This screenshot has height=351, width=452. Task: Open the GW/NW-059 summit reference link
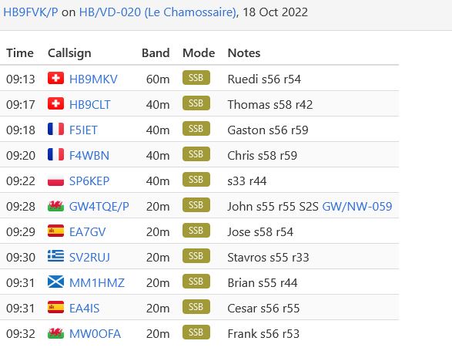coord(357,206)
